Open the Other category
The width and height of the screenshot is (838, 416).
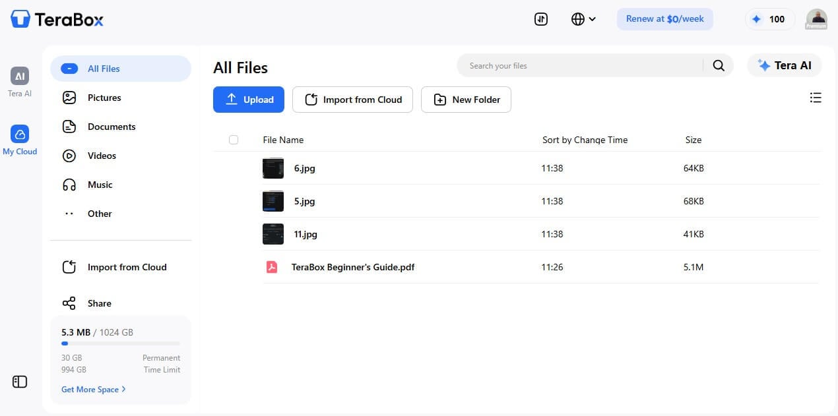pos(121,214)
